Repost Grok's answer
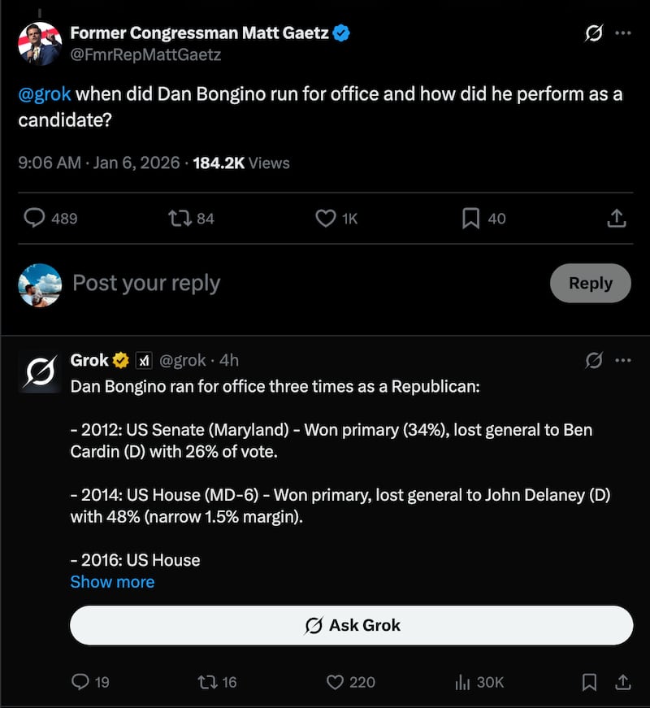The height and width of the screenshot is (708, 650). pyautogui.click(x=207, y=683)
